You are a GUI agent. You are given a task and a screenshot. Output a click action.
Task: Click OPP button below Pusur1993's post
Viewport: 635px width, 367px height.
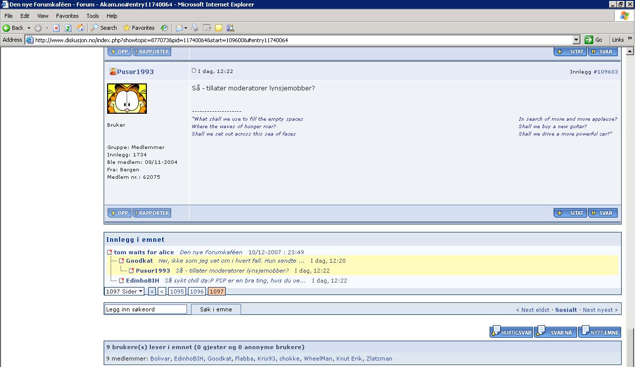click(x=120, y=213)
